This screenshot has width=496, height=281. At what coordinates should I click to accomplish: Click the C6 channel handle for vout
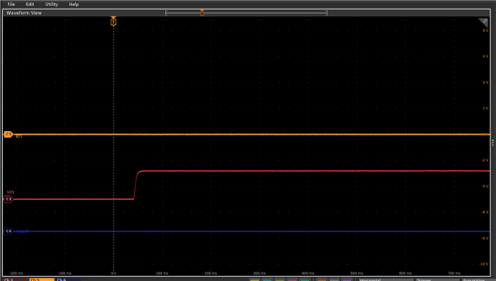[9, 231]
